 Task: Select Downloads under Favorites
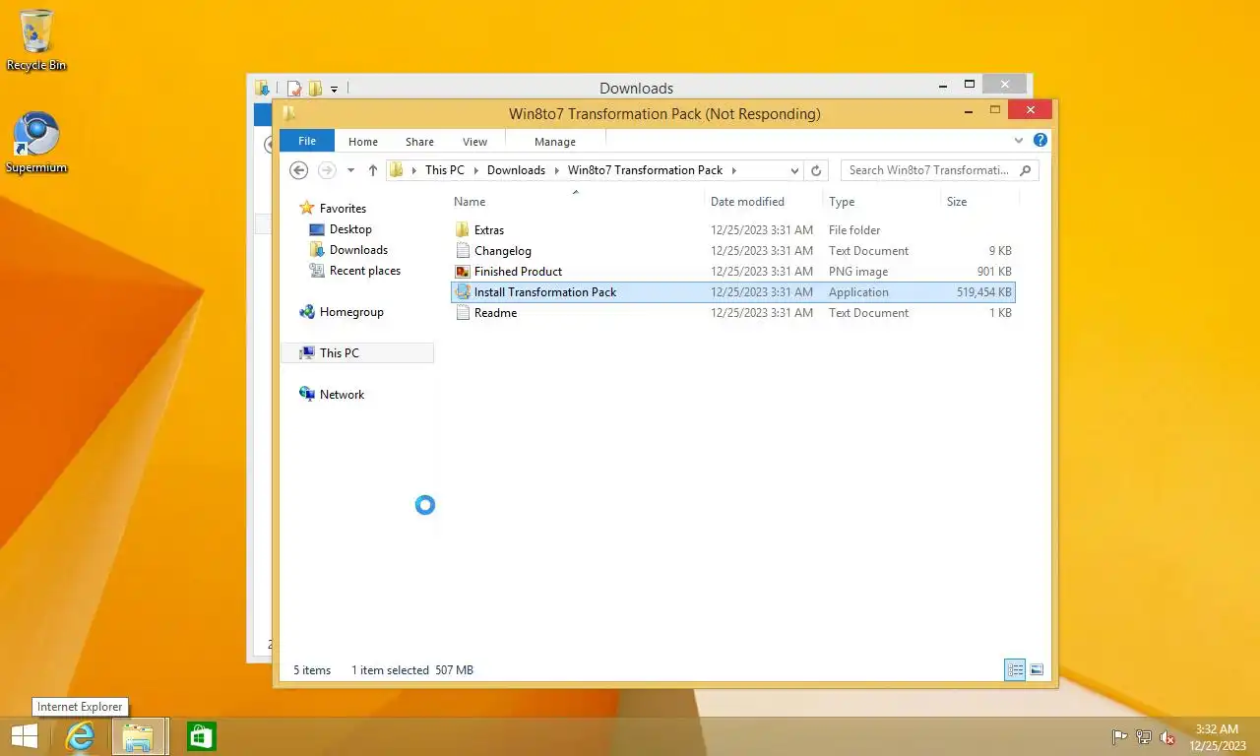358,250
